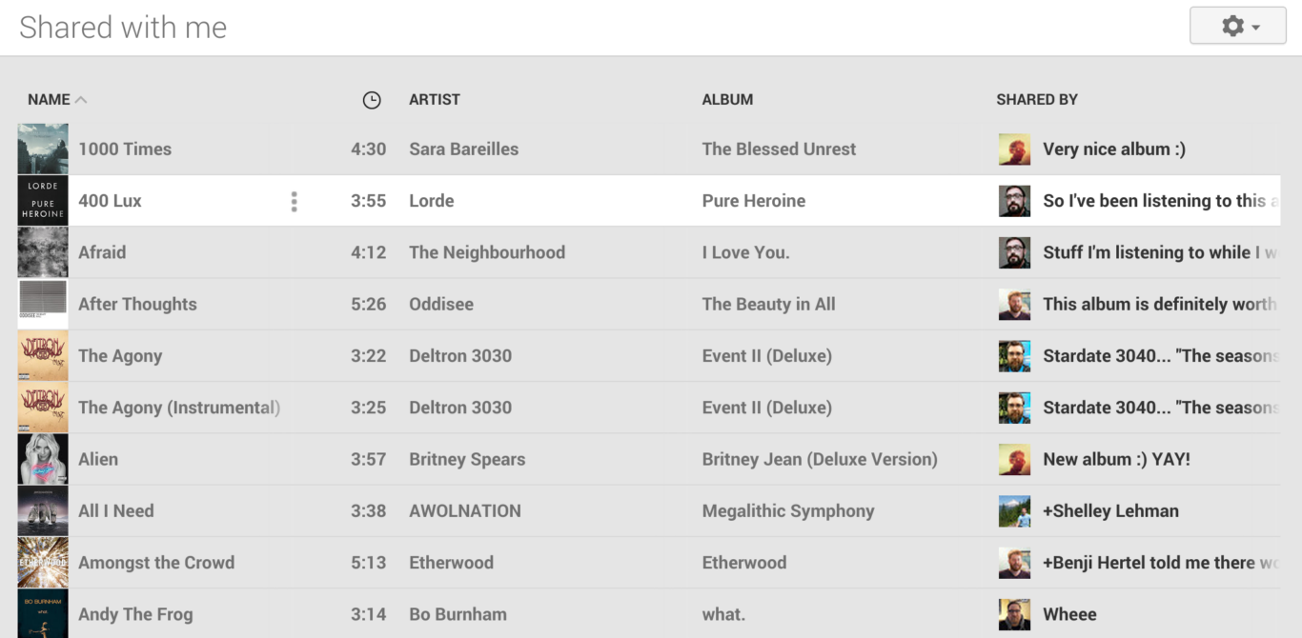Open the settings gear dropdown
The image size is (1302, 638).
tap(1237, 27)
